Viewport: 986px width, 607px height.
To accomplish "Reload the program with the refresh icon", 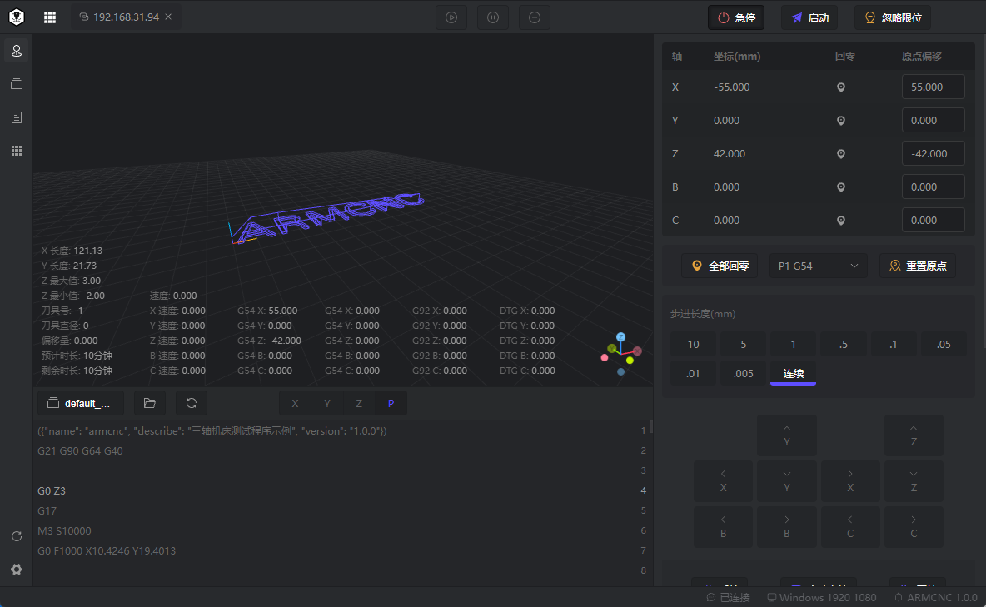I will pos(192,403).
